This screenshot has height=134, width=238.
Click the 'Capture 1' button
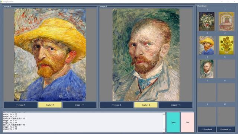pos(50,105)
